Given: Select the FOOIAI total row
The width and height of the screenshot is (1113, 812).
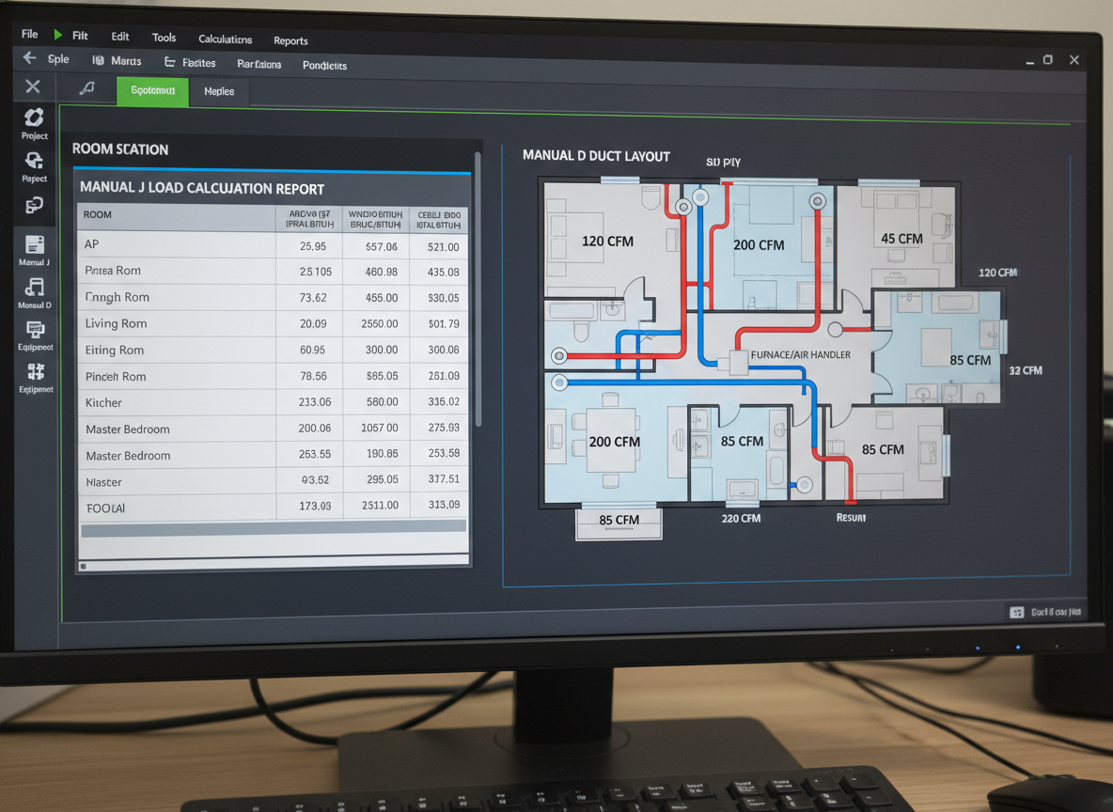Looking at the screenshot, I should pos(274,507).
